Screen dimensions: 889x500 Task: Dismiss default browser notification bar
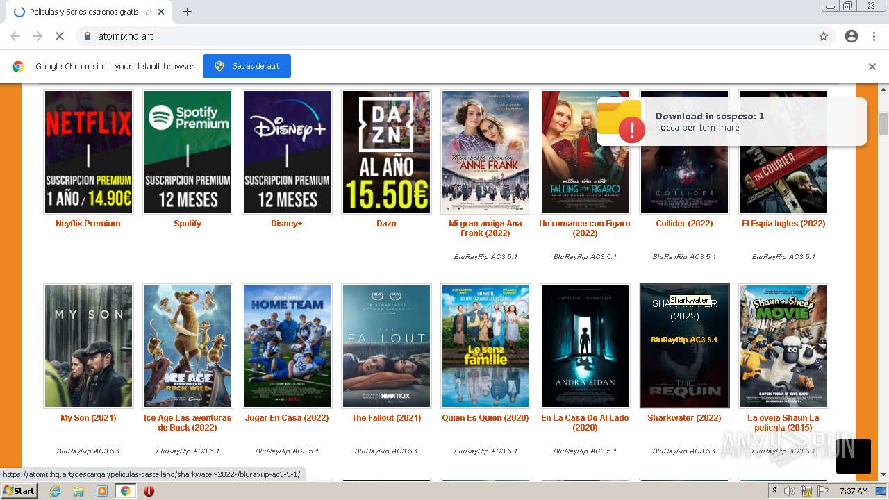[872, 67]
